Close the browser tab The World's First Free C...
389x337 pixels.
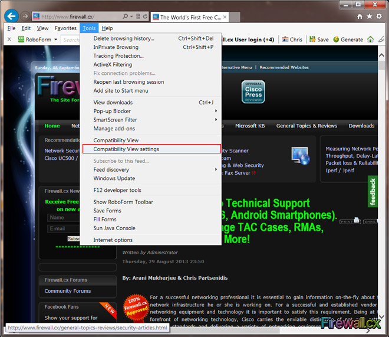[x=225, y=17]
